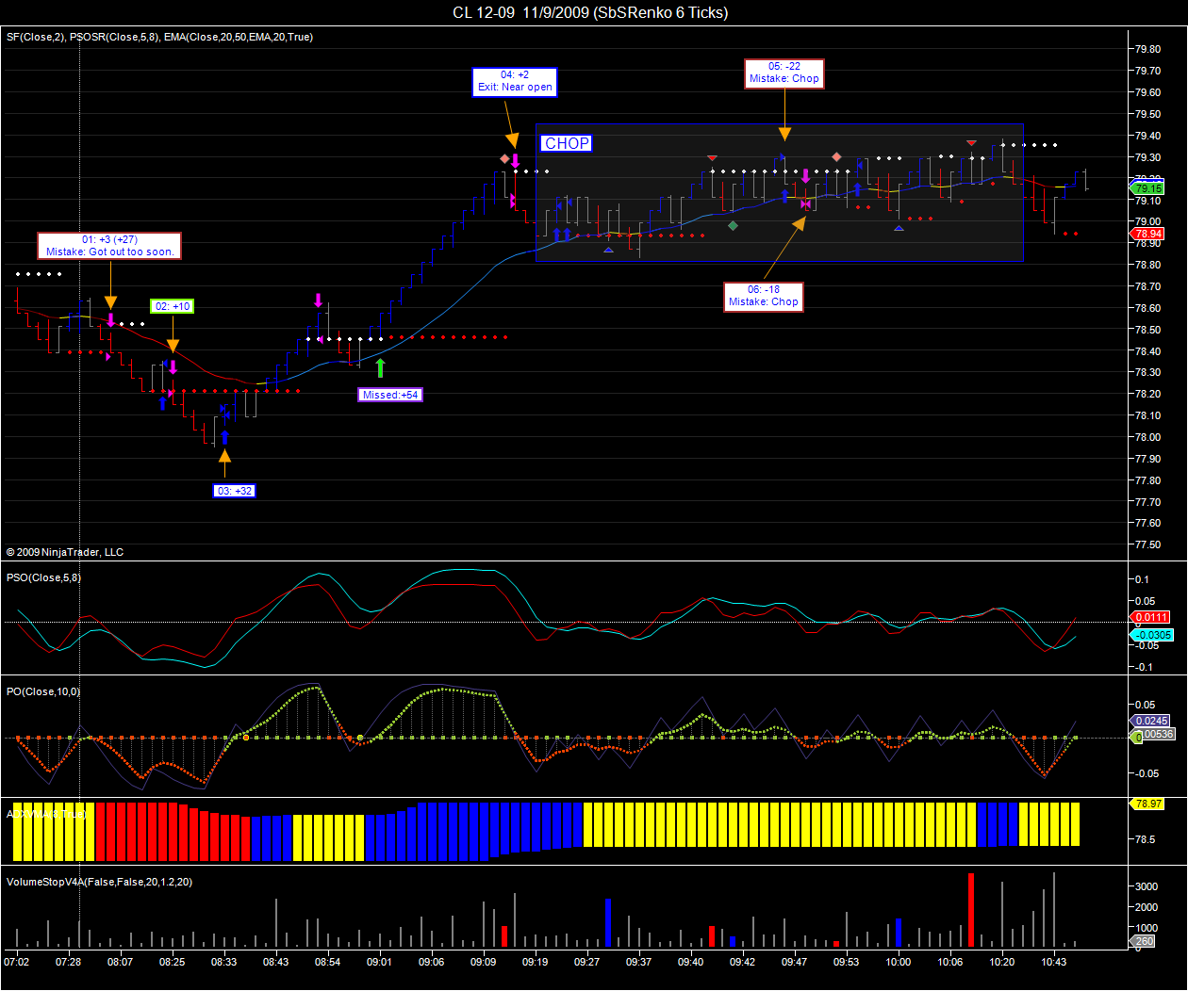Click the green diamond marker in CHOP zone
Image resolution: width=1188 pixels, height=991 pixels.
click(x=733, y=225)
